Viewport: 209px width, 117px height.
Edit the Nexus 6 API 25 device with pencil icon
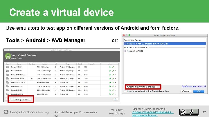pos(113,75)
